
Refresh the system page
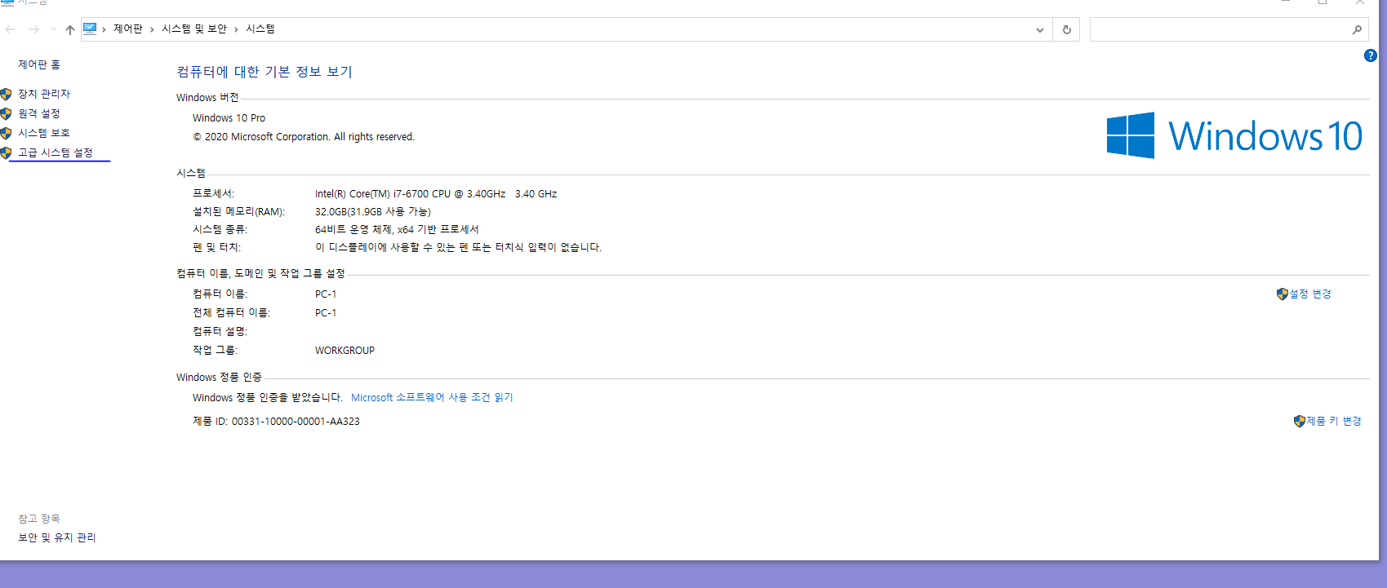[1066, 29]
